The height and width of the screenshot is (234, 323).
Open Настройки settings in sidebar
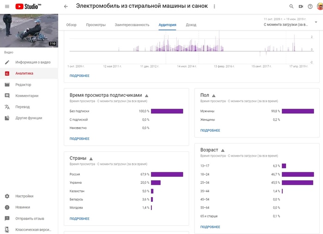pos(24,196)
